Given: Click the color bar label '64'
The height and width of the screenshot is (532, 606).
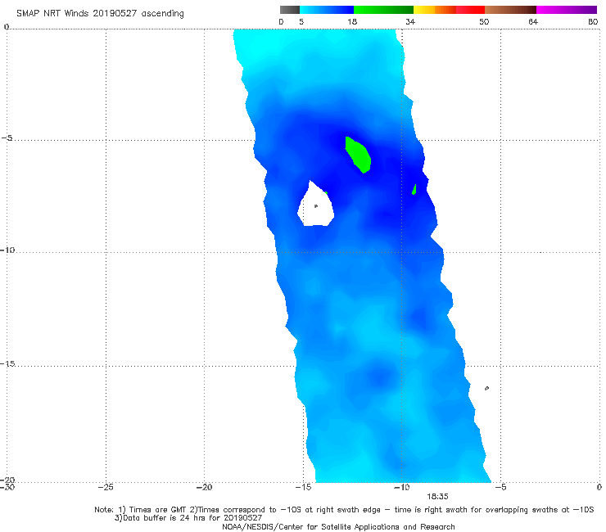Looking at the screenshot, I should pyautogui.click(x=533, y=21).
